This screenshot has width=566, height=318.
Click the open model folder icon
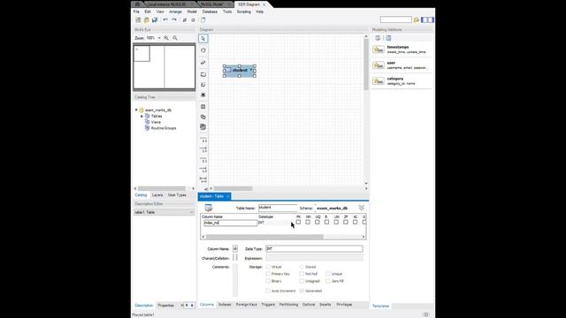pos(147,20)
